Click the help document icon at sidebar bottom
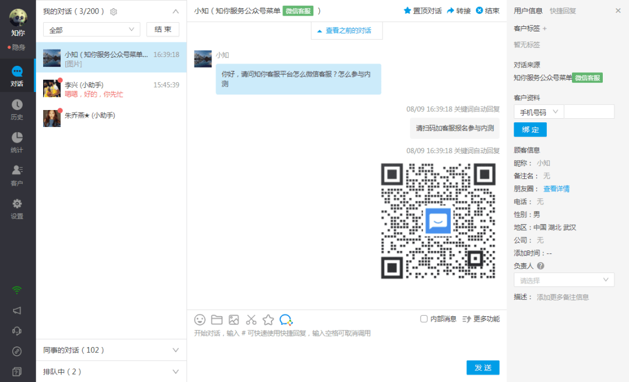This screenshot has width=629, height=382. click(x=17, y=372)
